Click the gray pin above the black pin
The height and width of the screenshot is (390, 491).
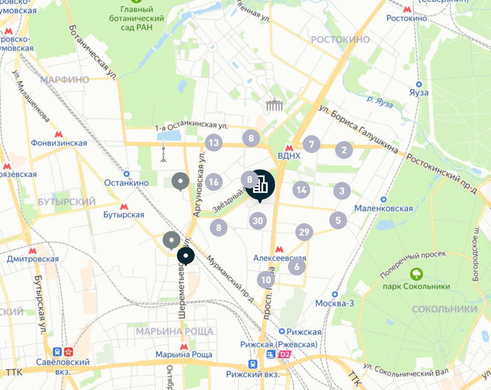click(172, 240)
